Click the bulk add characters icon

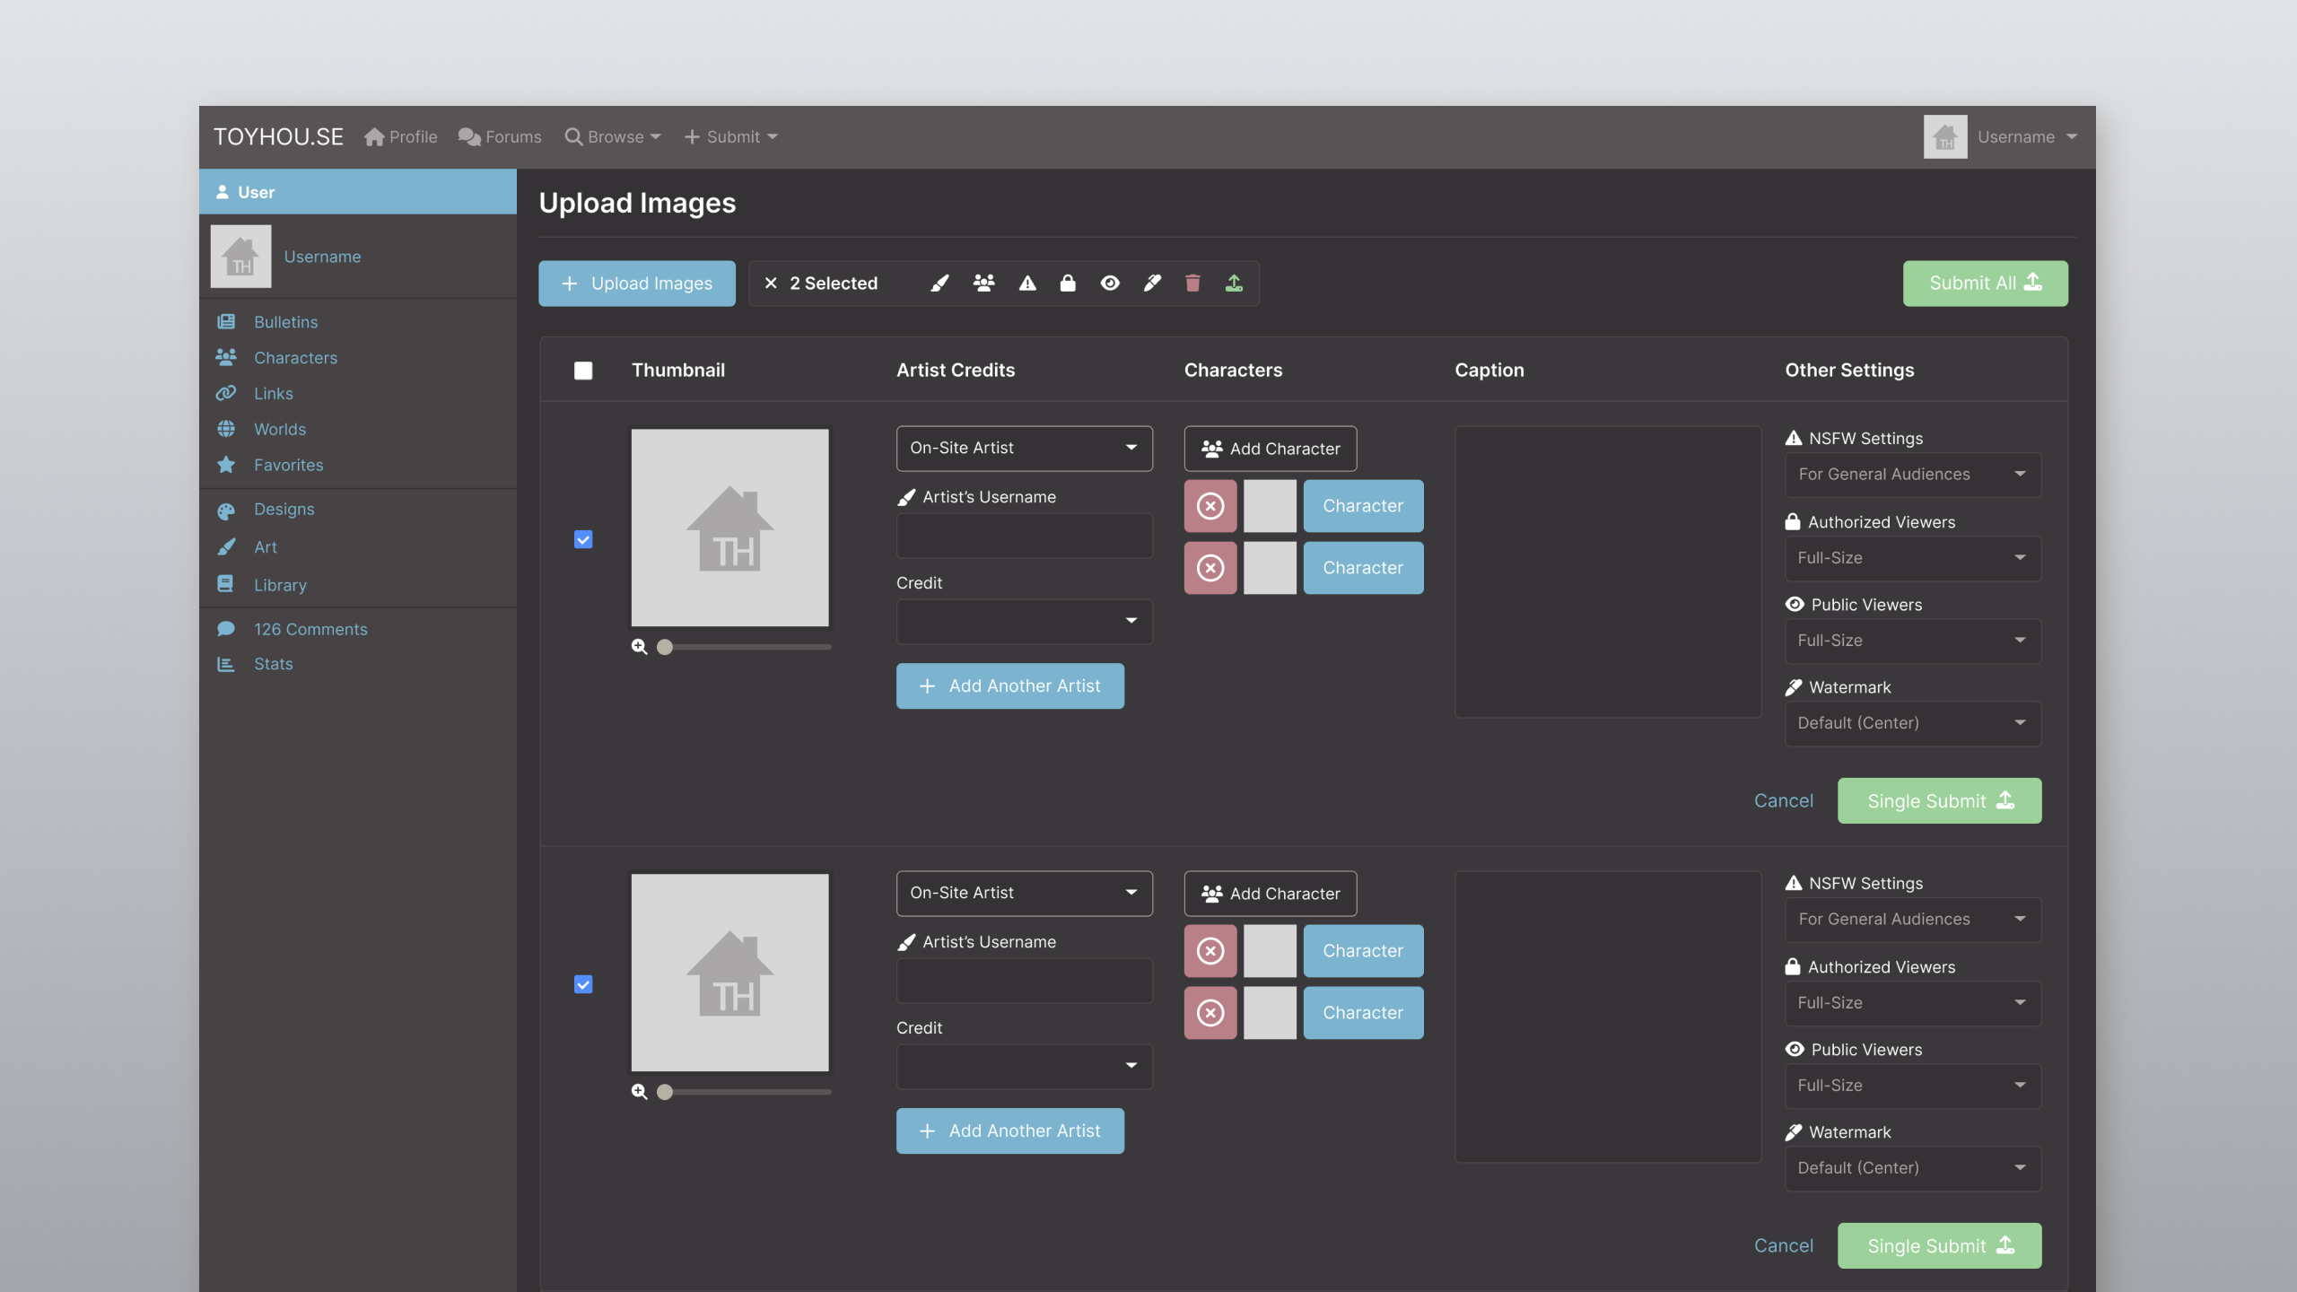pos(983,284)
